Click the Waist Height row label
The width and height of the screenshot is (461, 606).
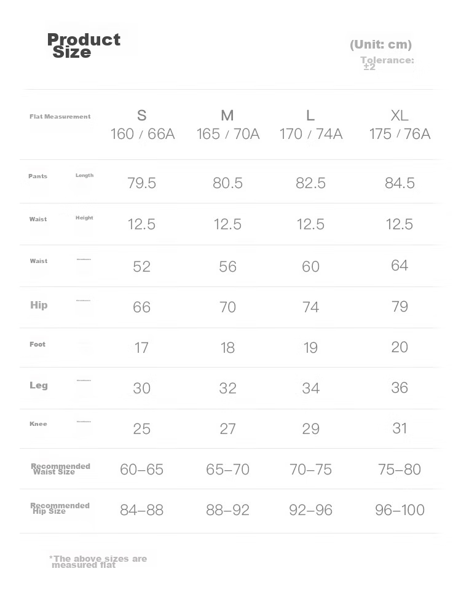pyautogui.click(x=61, y=218)
